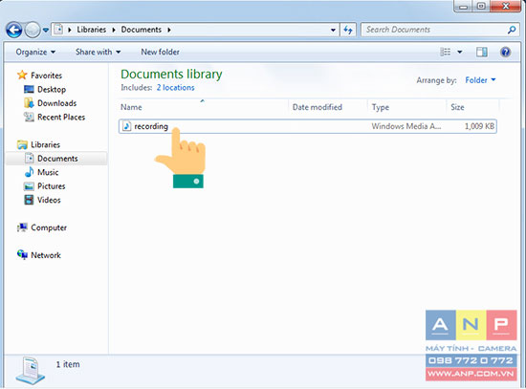Expand the Share with menu
526x389 pixels.
click(x=98, y=52)
